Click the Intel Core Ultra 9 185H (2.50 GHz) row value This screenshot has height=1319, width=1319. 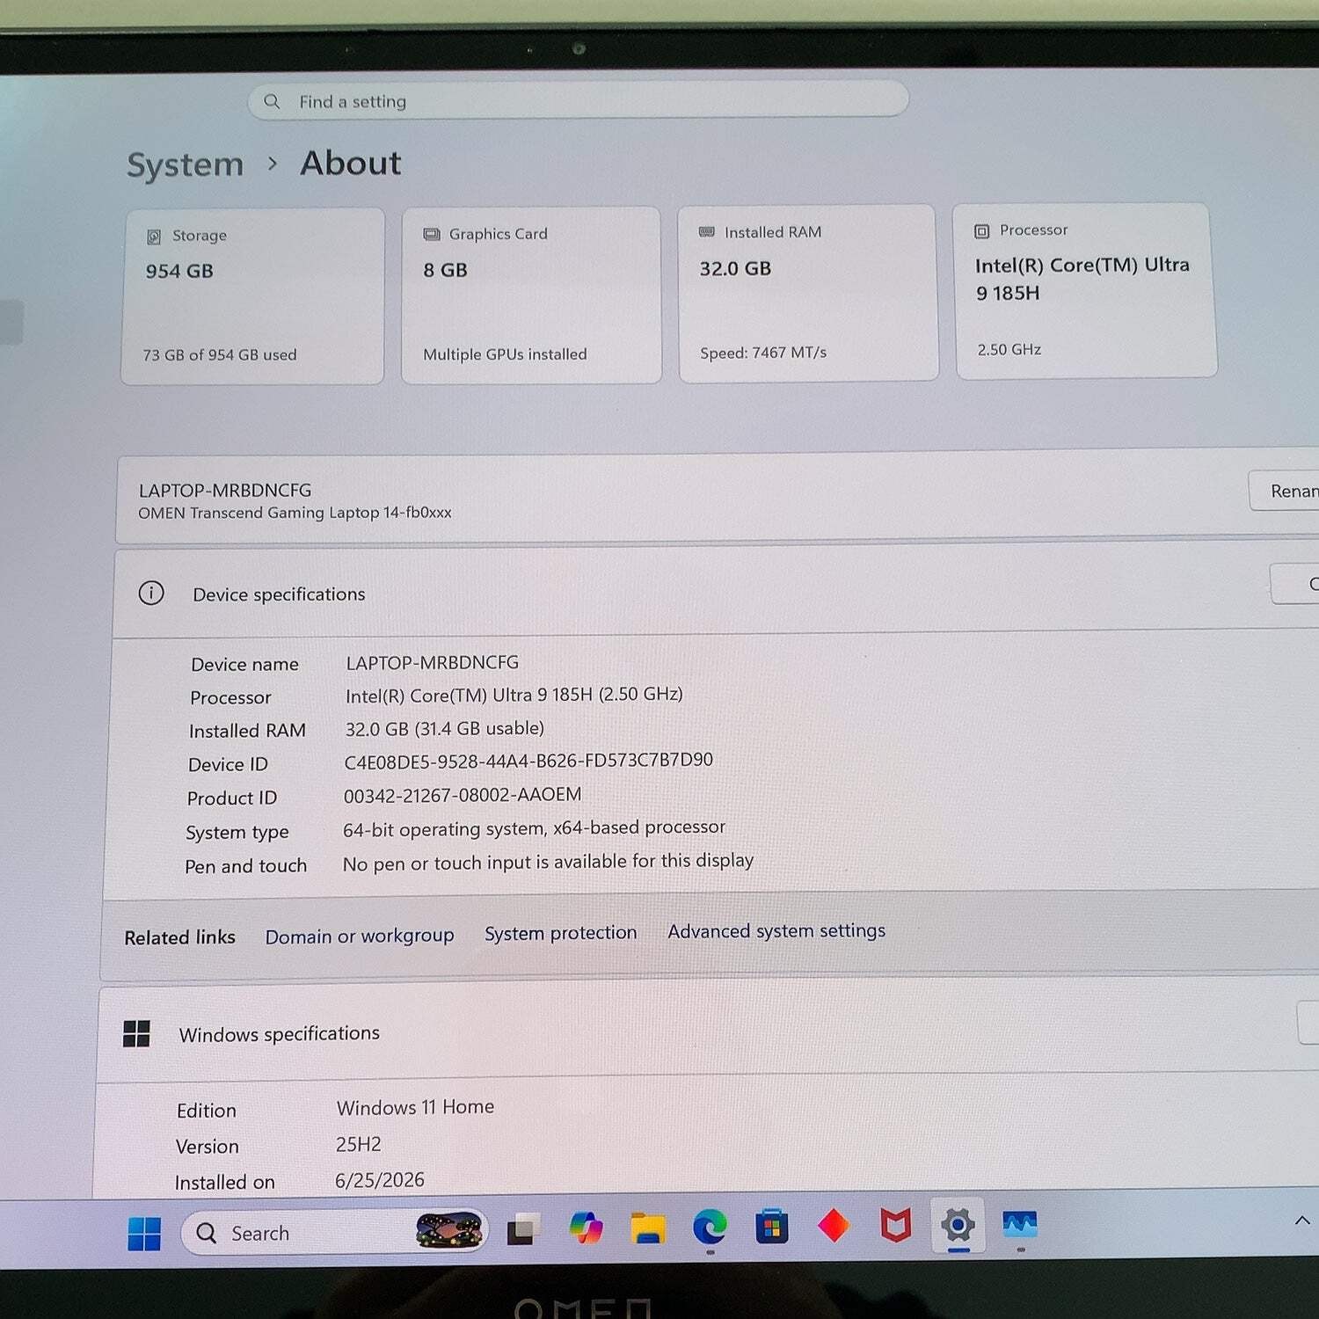pyautogui.click(x=514, y=695)
